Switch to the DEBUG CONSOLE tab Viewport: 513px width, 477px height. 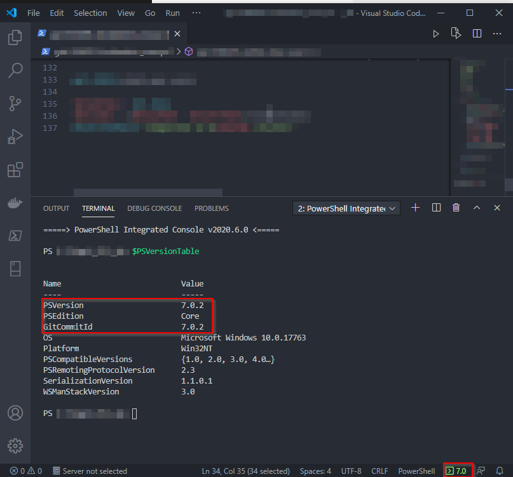pos(154,208)
